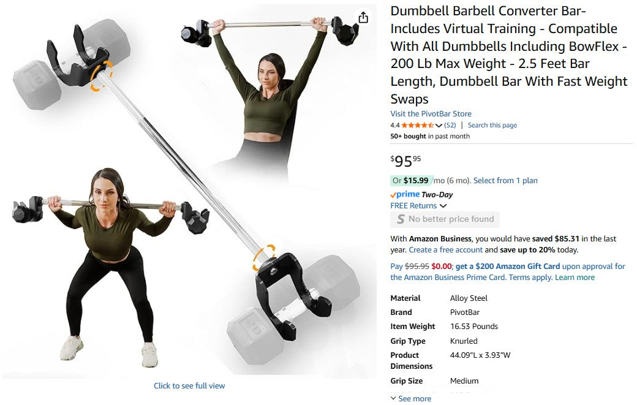Expand the FREE Returns dropdown arrow
Screen dimensions: 637x405
click(443, 206)
